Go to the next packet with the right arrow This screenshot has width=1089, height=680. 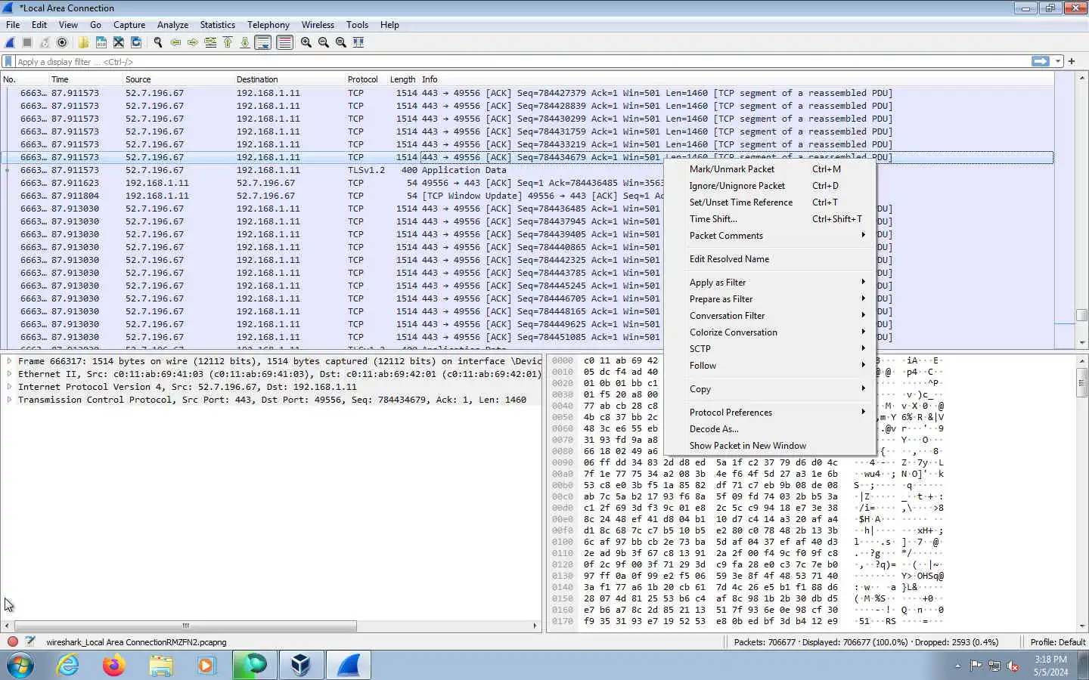click(193, 42)
